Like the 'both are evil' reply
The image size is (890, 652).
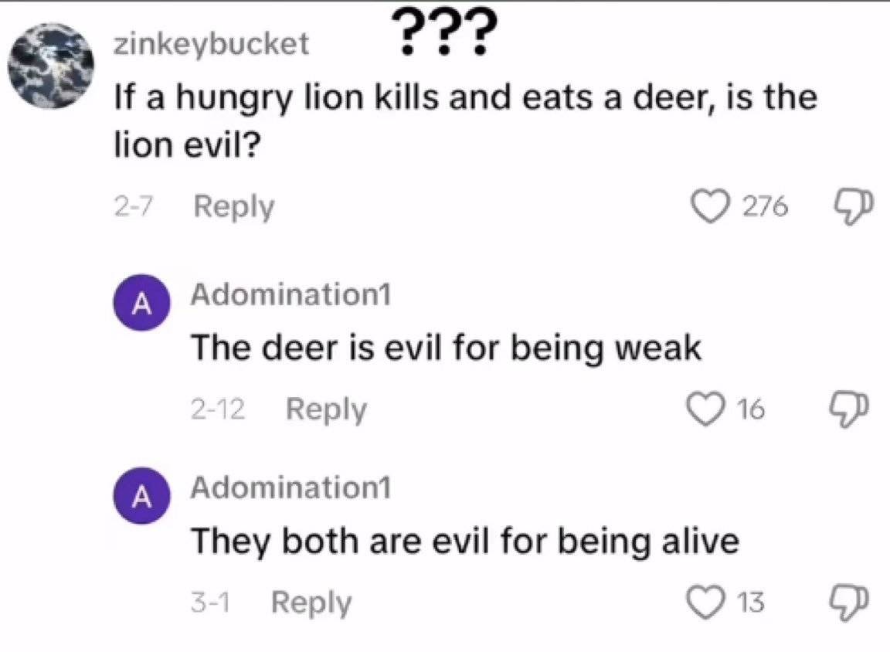click(x=706, y=603)
